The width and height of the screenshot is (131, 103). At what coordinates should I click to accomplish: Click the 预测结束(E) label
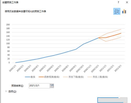pyautogui.click(x=17, y=86)
